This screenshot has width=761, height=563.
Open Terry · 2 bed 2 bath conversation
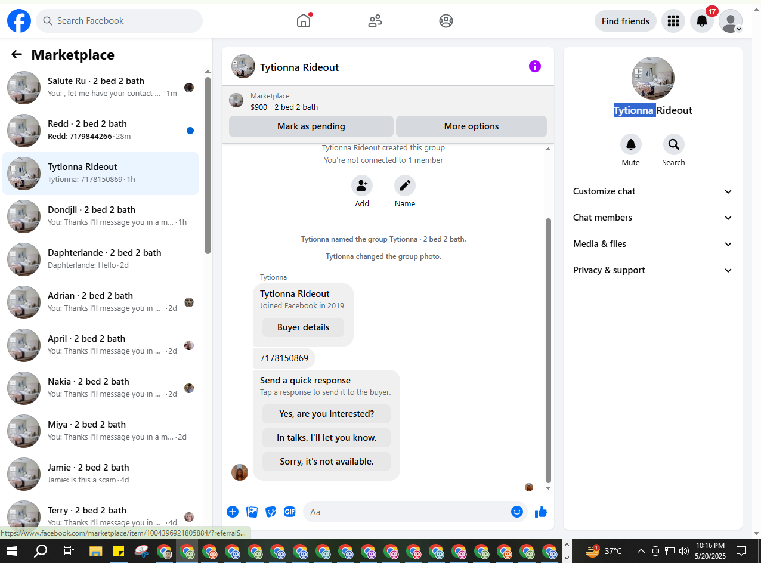tap(101, 515)
